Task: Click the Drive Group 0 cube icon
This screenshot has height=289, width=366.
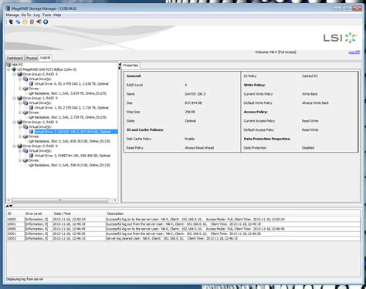Action: pos(19,74)
